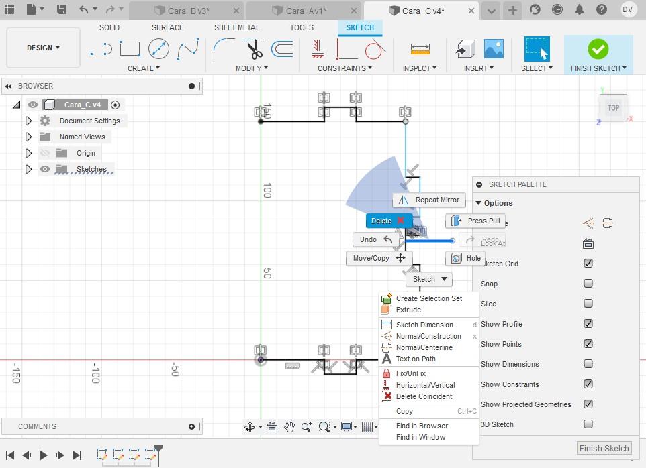This screenshot has width=646, height=468.
Task: Click the Insert Derive icon
Action: (x=465, y=49)
